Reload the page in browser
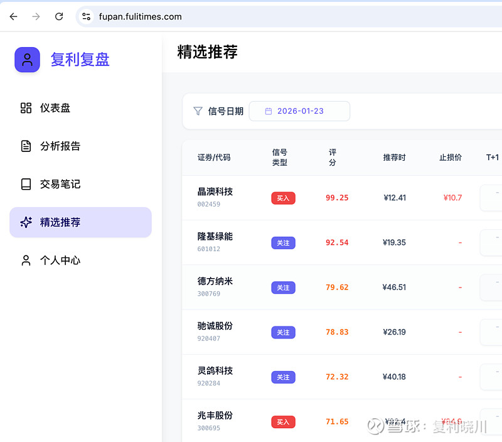Viewport: 502px width, 442px height. click(59, 16)
